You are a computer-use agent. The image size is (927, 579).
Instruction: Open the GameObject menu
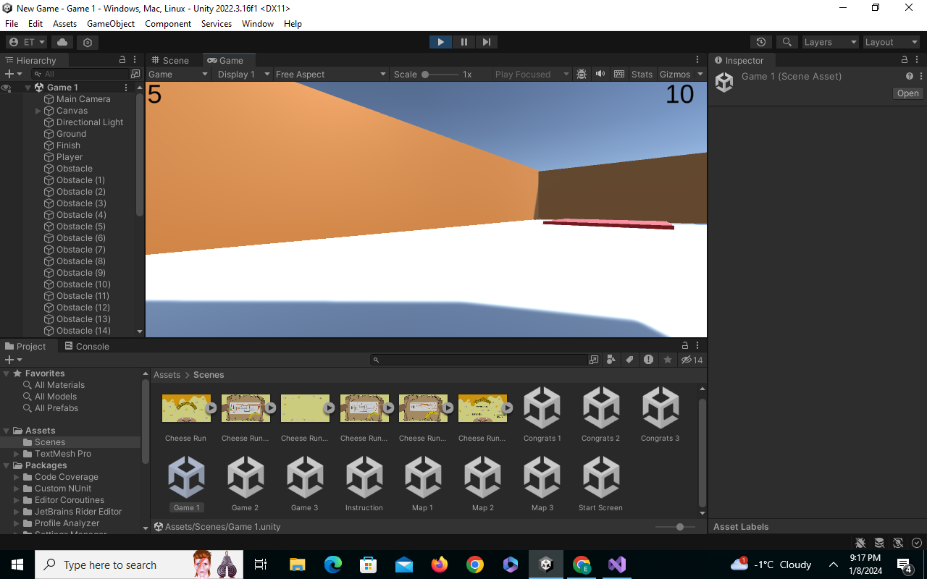pos(111,23)
